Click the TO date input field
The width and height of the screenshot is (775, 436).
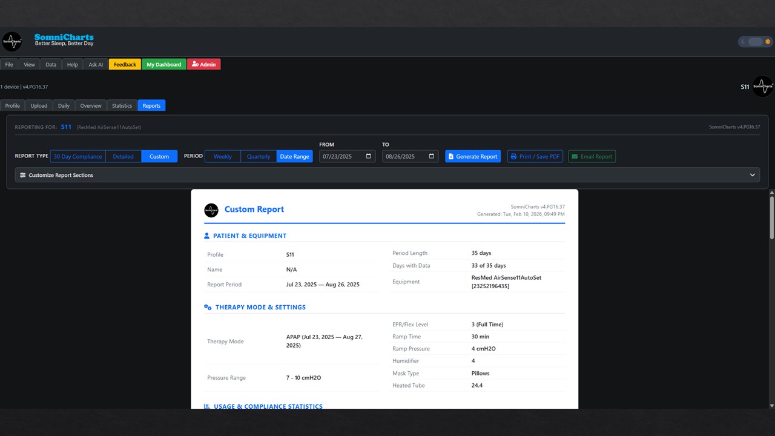tap(406, 156)
